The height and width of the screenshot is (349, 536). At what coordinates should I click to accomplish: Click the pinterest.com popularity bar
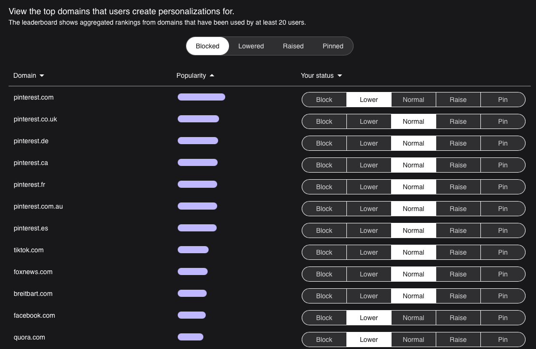201,97
